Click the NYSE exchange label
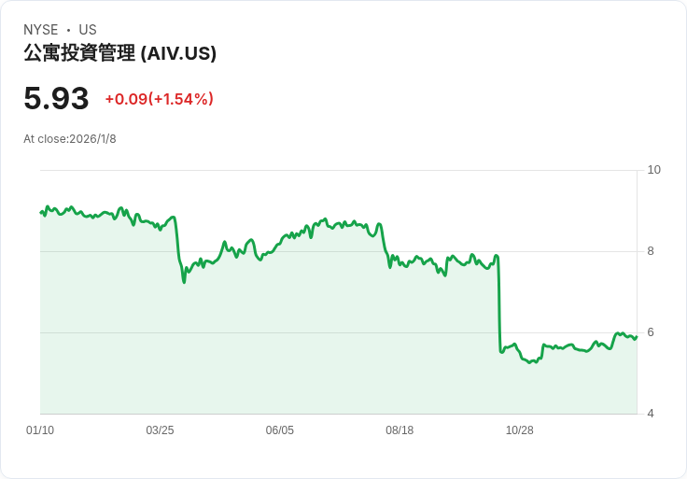The width and height of the screenshot is (687, 479). pyautogui.click(x=41, y=30)
